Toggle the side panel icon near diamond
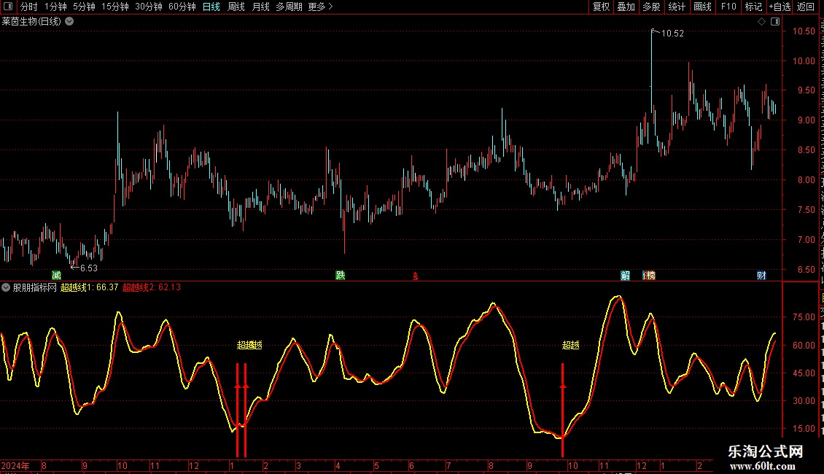Screen dimensions: 824x474 tap(775, 22)
